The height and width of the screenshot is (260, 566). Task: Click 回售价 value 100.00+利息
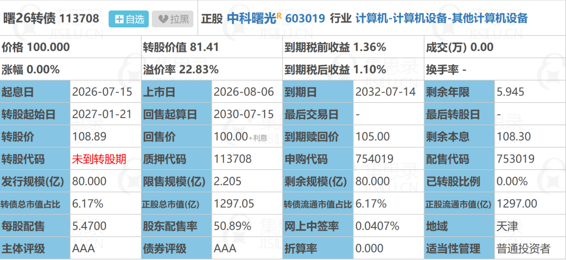click(241, 137)
